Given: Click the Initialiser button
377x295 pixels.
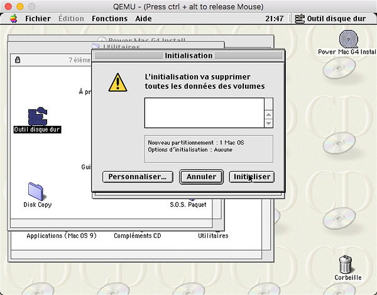Looking at the screenshot, I should (252, 177).
